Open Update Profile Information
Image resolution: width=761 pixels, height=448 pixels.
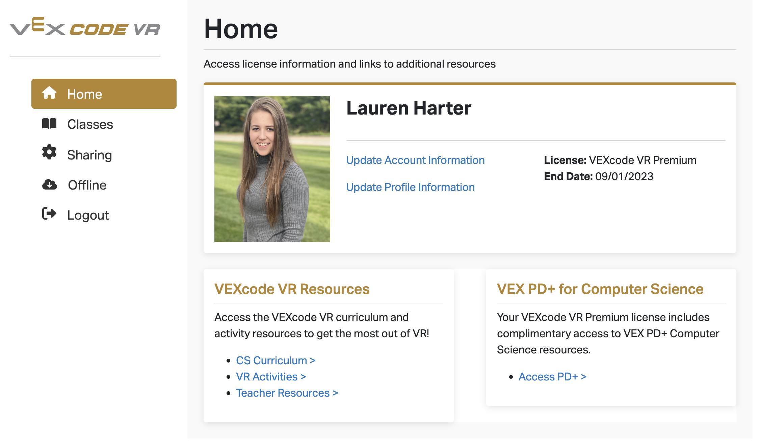[410, 187]
